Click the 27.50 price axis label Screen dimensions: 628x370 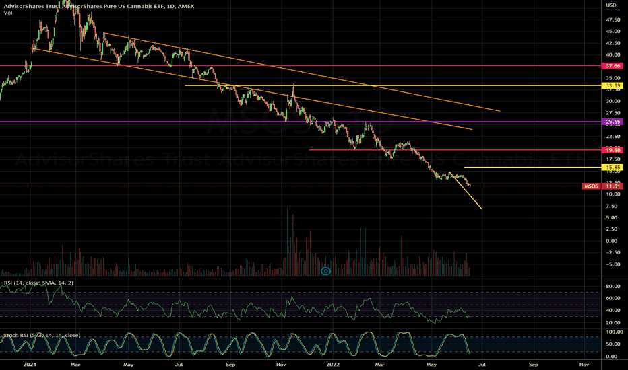pos(613,113)
